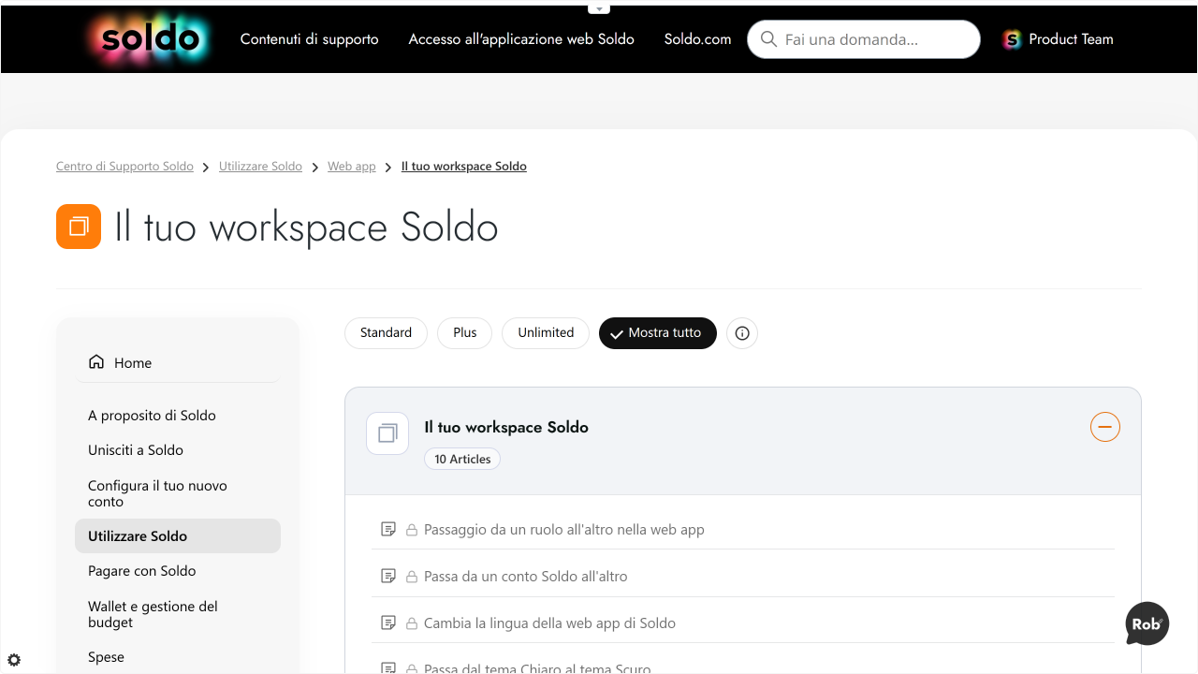Open Soldo.com in the top navigation
1198x674 pixels.
[698, 39]
